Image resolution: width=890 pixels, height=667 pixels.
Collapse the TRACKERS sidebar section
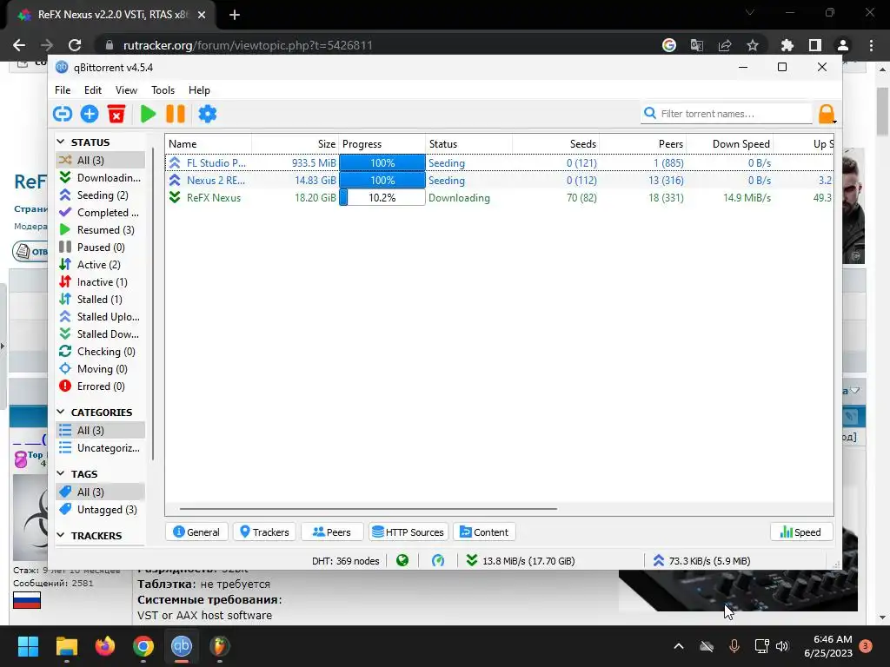point(61,535)
